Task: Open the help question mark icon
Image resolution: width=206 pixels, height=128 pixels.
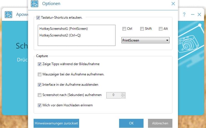Action: (184, 14)
